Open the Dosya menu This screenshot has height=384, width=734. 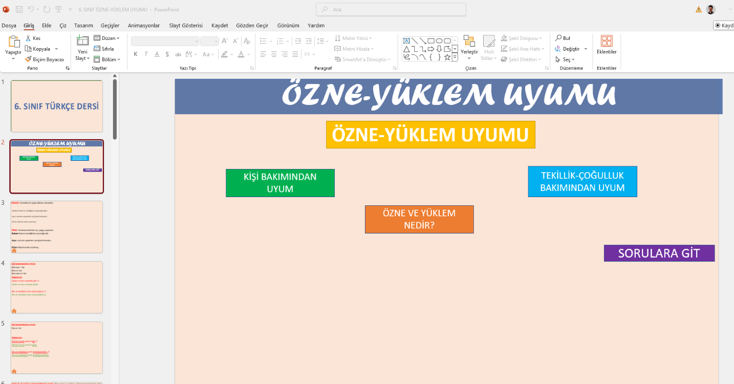9,26
